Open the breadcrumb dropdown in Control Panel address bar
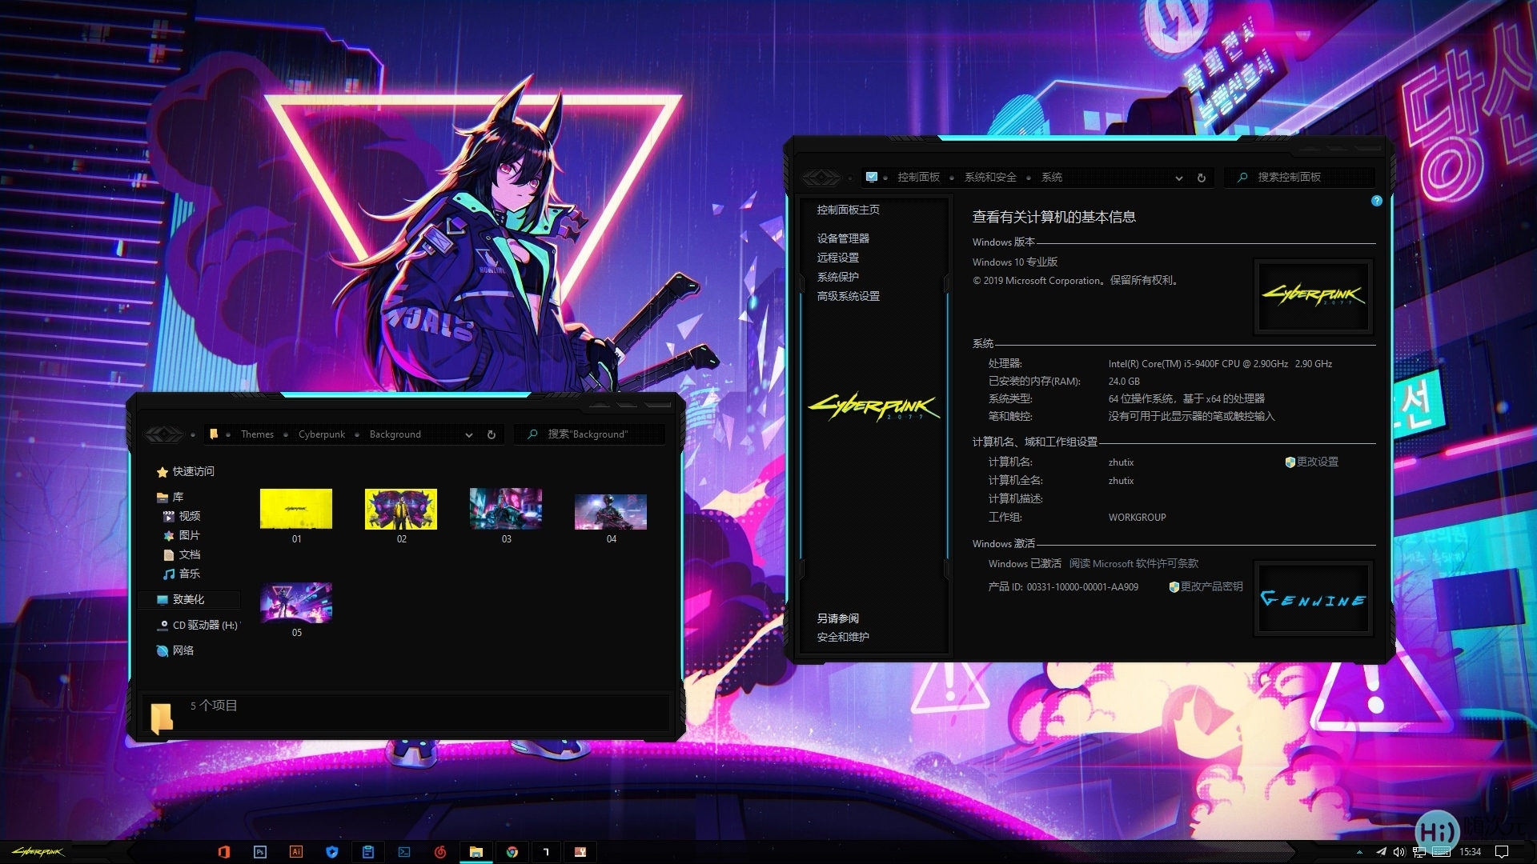The height and width of the screenshot is (864, 1537). pos(1178,178)
